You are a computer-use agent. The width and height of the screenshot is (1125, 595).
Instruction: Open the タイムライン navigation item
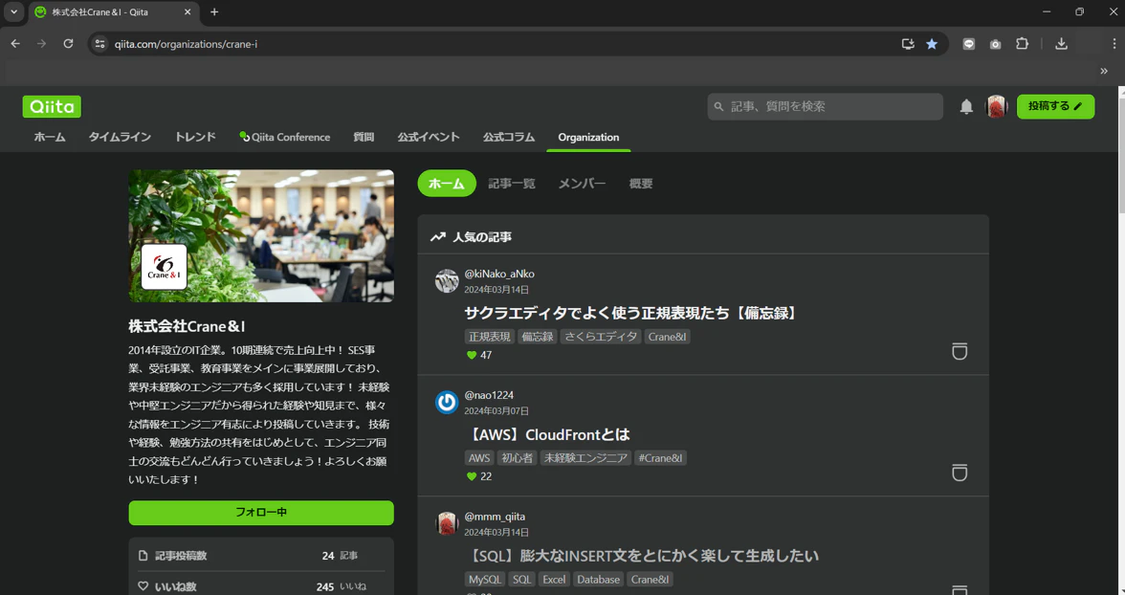[120, 137]
